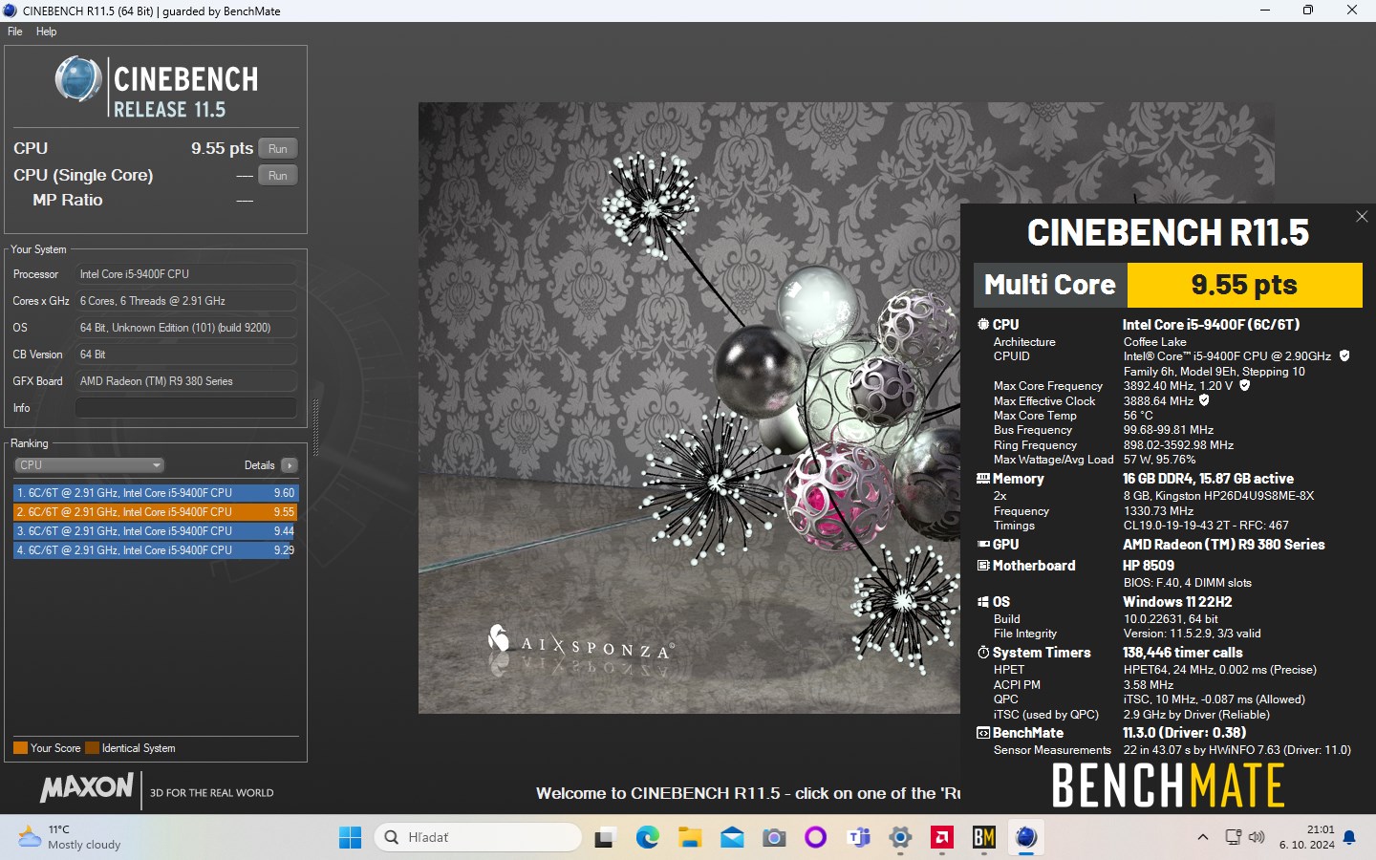This screenshot has width=1376, height=860.
Task: Close the BenchMate result overlay
Action: pos(1362,217)
